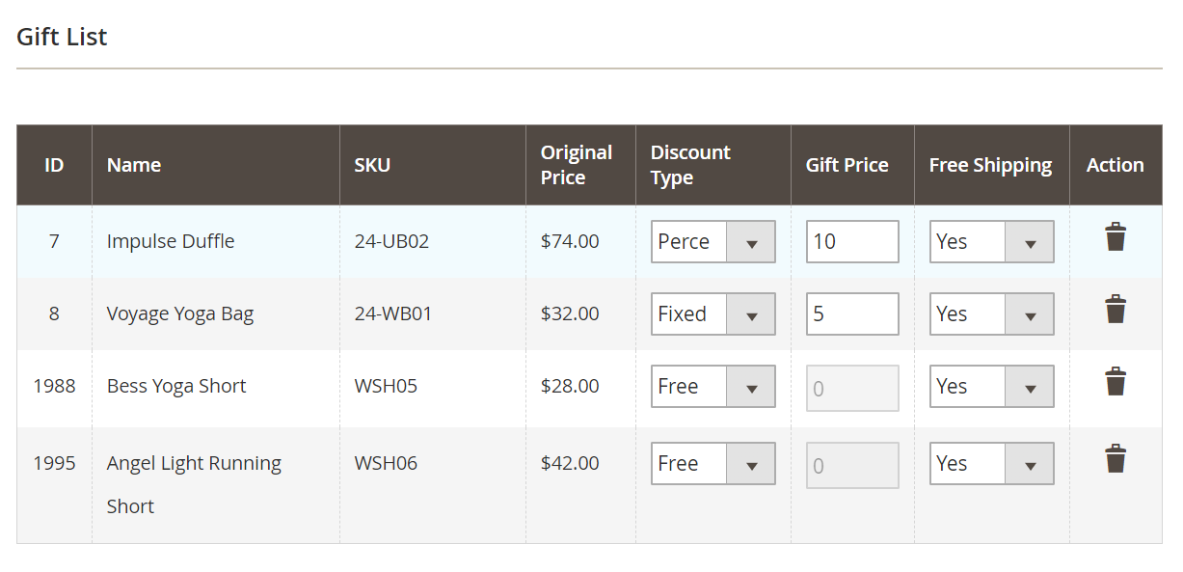Screen dimensions: 1183x572
Task: Click the Original Price header
Action: [577, 164]
